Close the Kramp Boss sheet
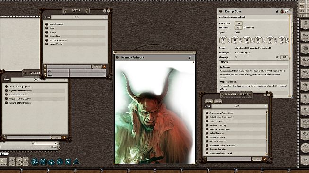 tap(291, 10)
